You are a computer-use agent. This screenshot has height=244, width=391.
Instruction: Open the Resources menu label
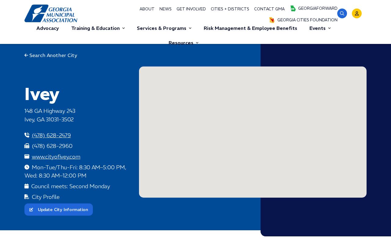tap(181, 43)
